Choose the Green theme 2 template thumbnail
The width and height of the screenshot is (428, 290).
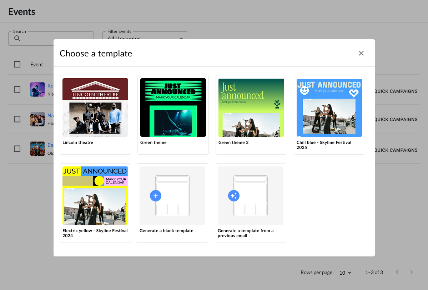[251, 107]
